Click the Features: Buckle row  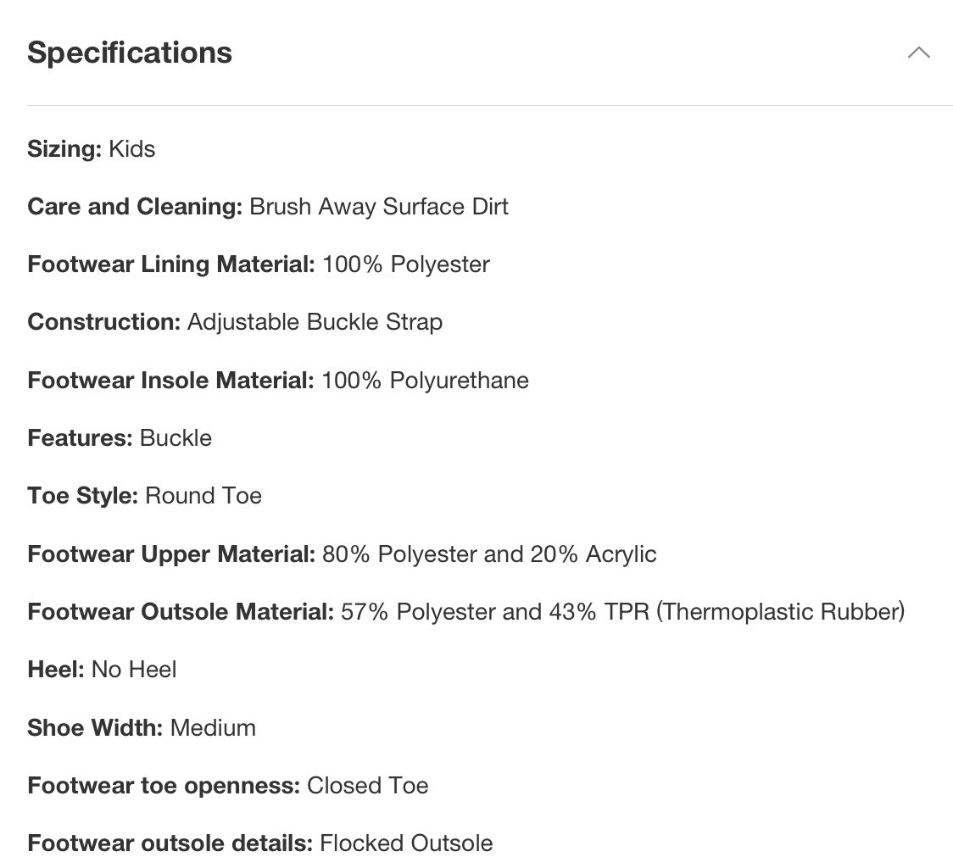(120, 437)
